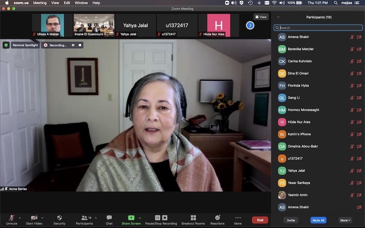Viewport: 365px width, 228px height.
Task: Click the green encryption shield icon
Action: point(6,45)
